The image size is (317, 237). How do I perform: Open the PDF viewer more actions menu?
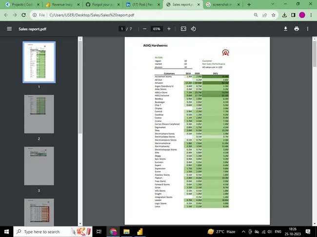[x=308, y=29]
